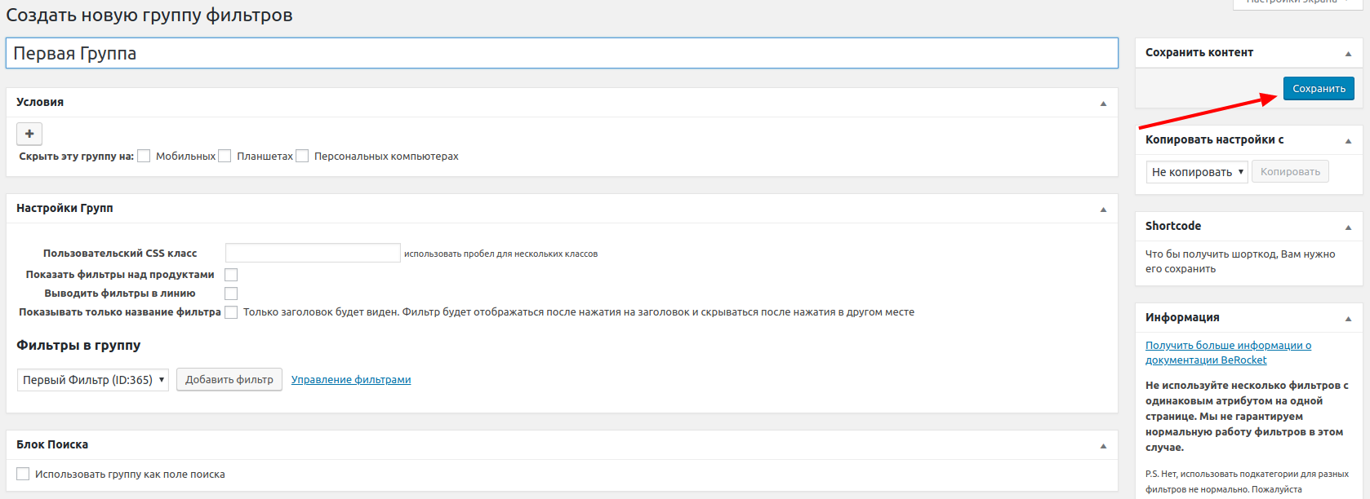Check Использовать группу как поле поиска
1370x499 pixels.
pyautogui.click(x=23, y=474)
